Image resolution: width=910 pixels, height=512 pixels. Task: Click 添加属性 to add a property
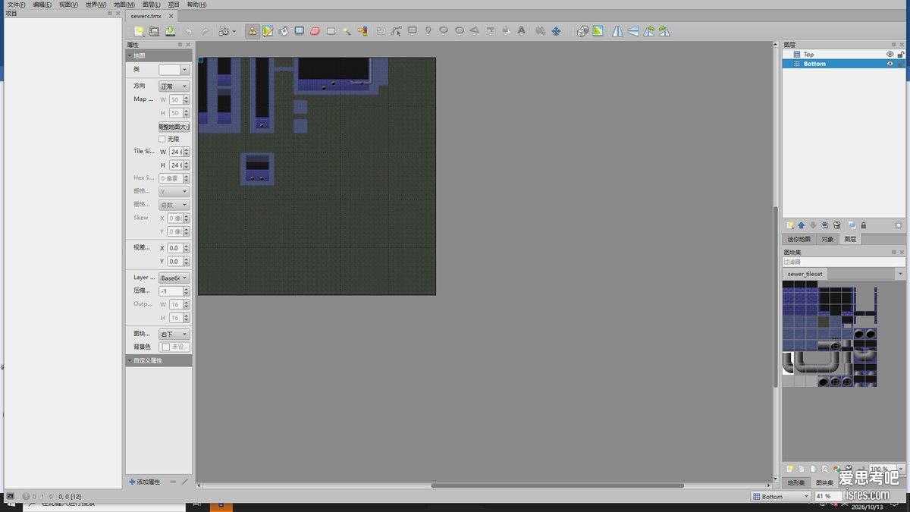click(x=144, y=482)
